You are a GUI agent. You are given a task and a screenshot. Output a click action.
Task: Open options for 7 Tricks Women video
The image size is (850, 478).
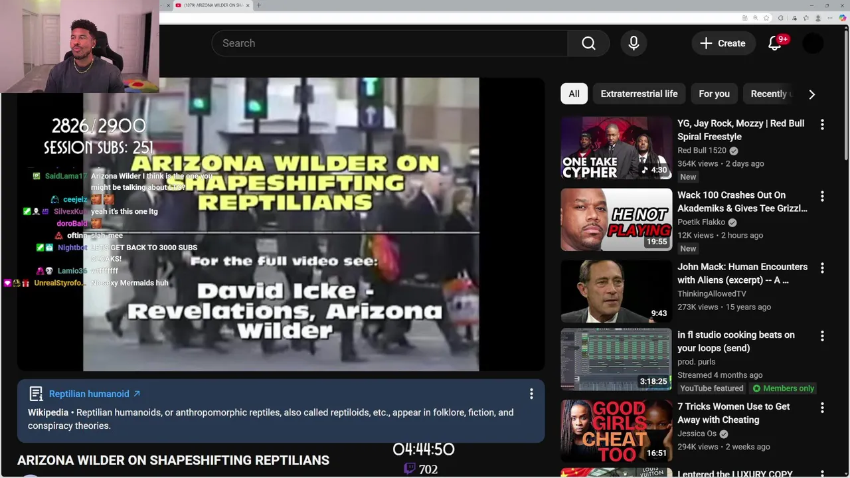click(822, 408)
